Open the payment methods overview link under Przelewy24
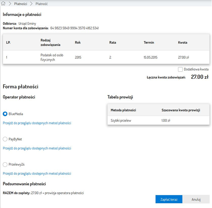The height and width of the screenshot is (208, 212). (x=37, y=173)
